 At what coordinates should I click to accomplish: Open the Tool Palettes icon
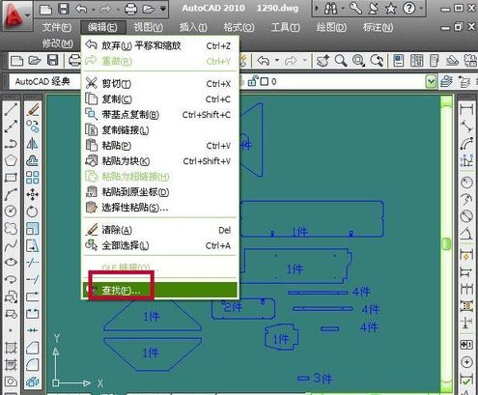tap(434, 60)
